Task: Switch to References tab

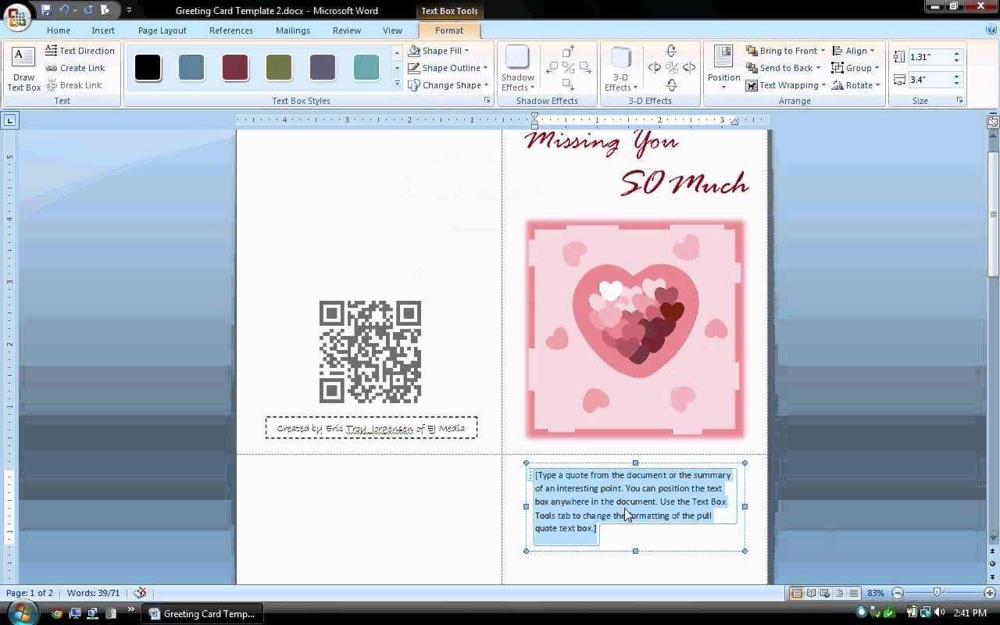Action: [x=231, y=30]
